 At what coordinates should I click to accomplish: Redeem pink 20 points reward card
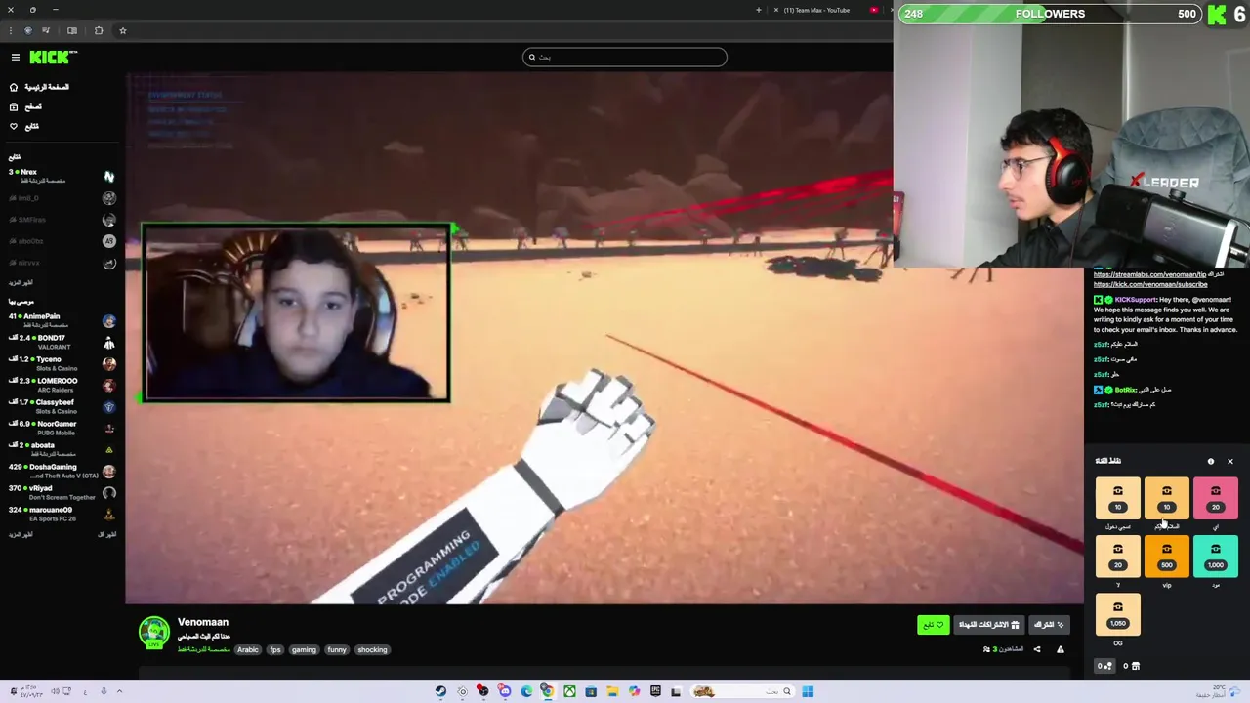point(1216,498)
